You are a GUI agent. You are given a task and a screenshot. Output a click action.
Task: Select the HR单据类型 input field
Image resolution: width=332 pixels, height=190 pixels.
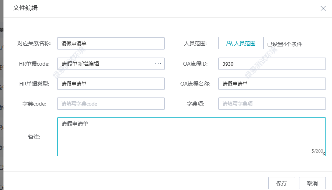[x=111, y=84]
